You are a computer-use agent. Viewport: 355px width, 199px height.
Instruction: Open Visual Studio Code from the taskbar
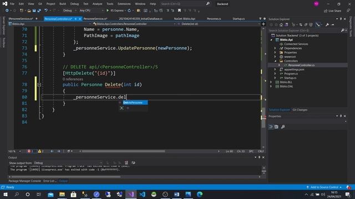pyautogui.click(x=143, y=194)
